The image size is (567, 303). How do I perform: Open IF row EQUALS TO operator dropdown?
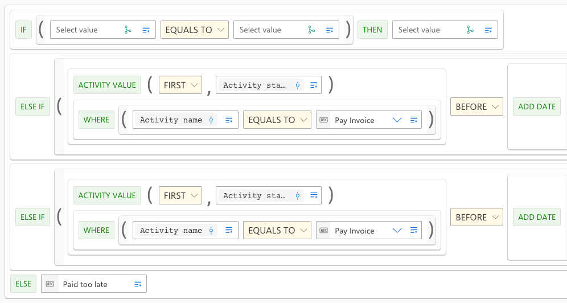(x=195, y=30)
